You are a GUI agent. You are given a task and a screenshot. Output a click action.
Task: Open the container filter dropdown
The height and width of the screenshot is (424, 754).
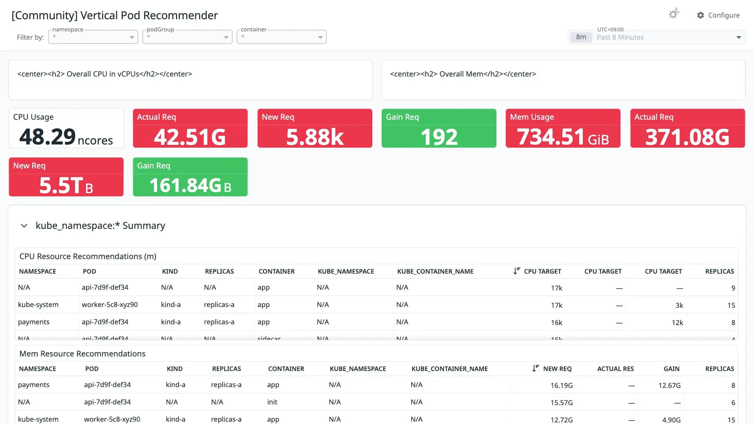pyautogui.click(x=282, y=37)
